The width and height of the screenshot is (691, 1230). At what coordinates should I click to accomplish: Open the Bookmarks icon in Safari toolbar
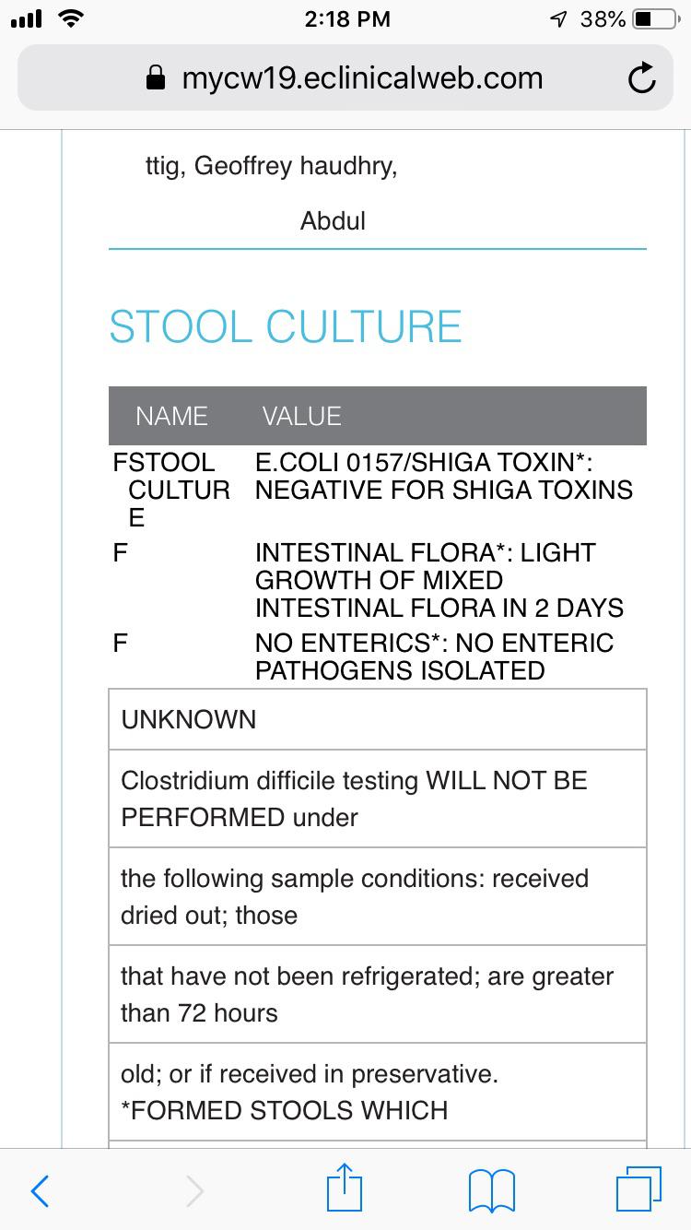point(490,1189)
